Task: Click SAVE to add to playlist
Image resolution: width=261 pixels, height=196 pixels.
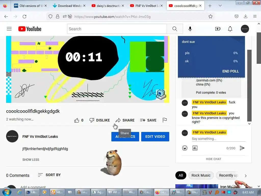Action: pos(148,120)
